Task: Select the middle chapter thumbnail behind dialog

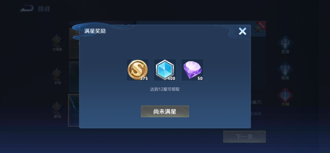Action: tap(74, 77)
